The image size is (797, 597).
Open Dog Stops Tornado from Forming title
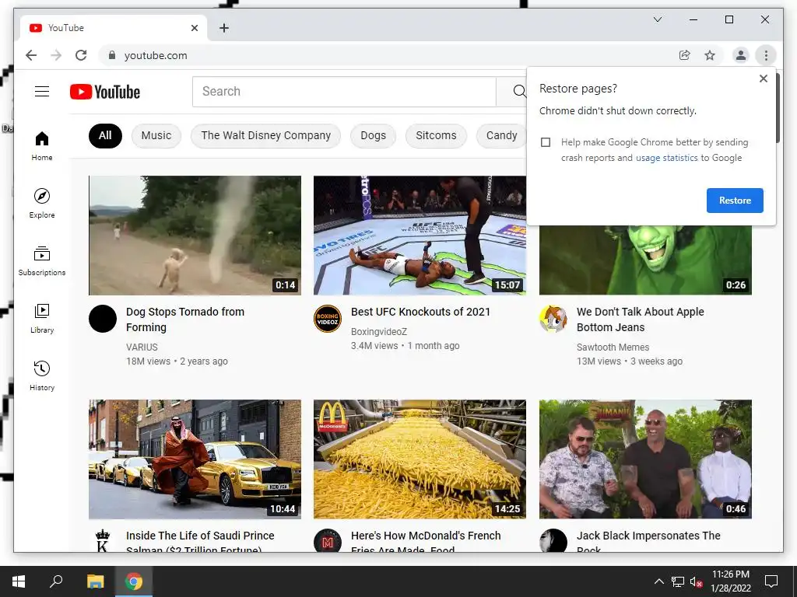[x=185, y=319]
